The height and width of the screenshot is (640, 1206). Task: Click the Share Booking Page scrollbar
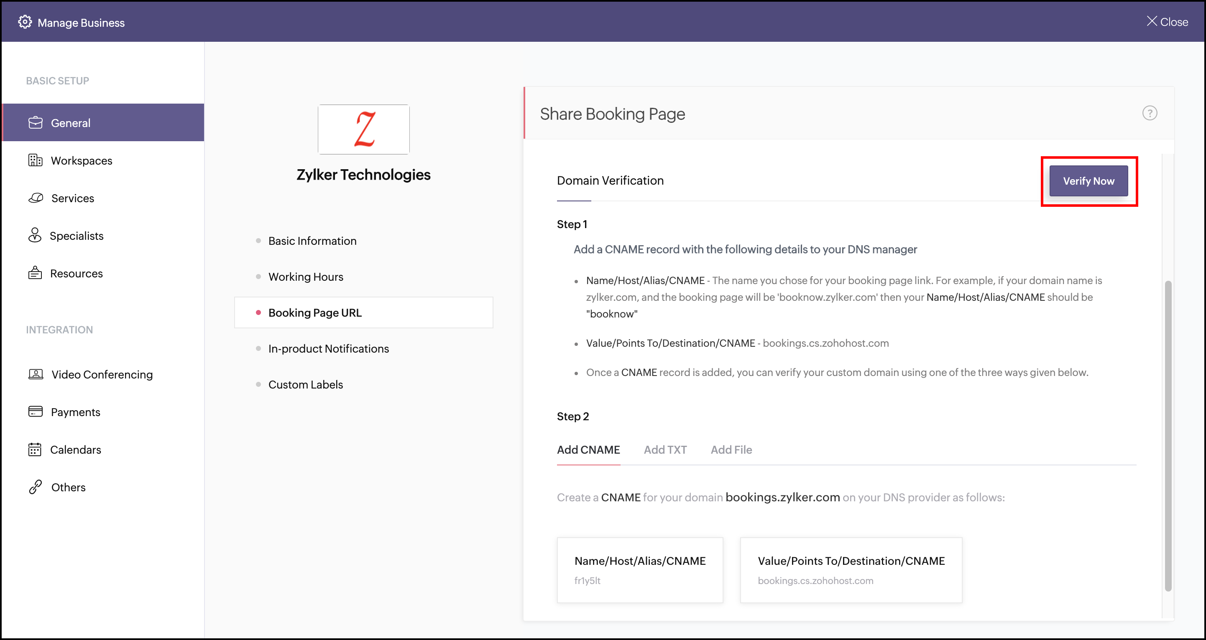click(x=1168, y=435)
